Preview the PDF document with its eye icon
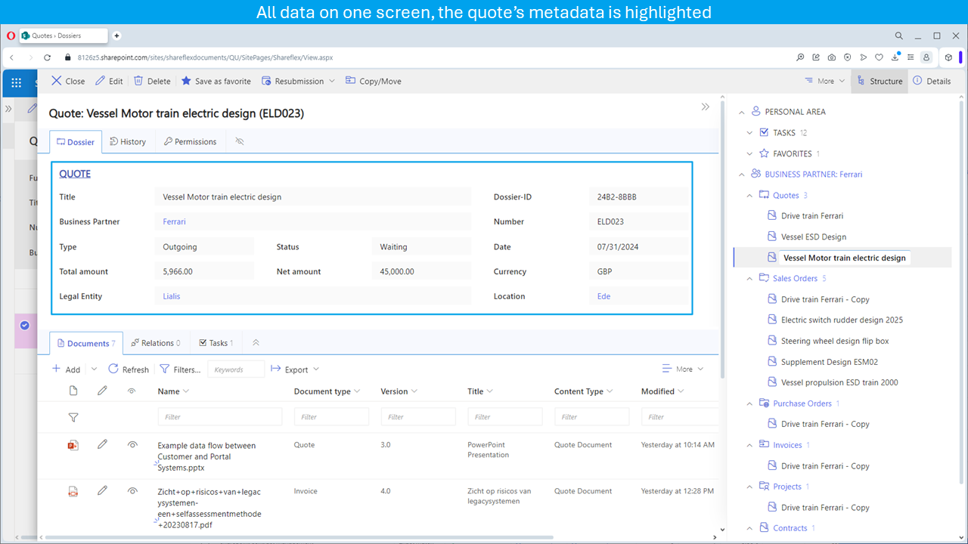 (x=132, y=491)
